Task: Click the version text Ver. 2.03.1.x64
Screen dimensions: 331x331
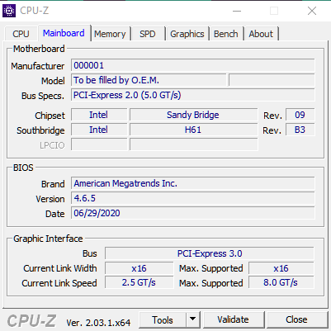Action: click(98, 323)
